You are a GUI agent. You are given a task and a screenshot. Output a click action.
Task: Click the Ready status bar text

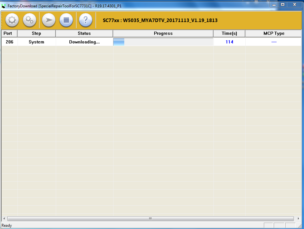tap(7, 225)
